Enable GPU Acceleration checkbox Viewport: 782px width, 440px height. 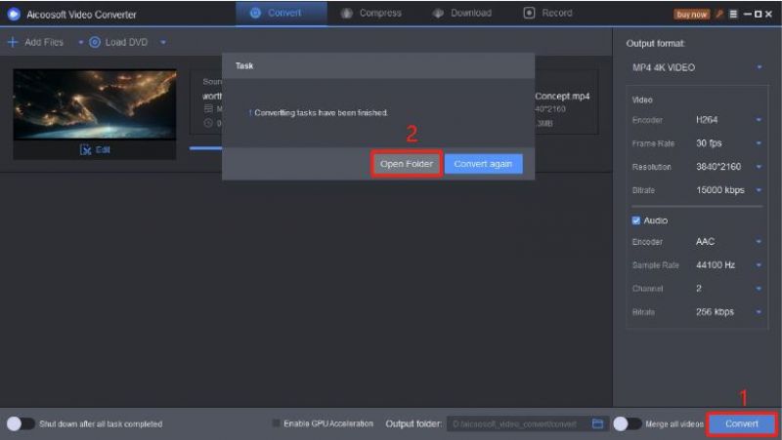[276, 423]
